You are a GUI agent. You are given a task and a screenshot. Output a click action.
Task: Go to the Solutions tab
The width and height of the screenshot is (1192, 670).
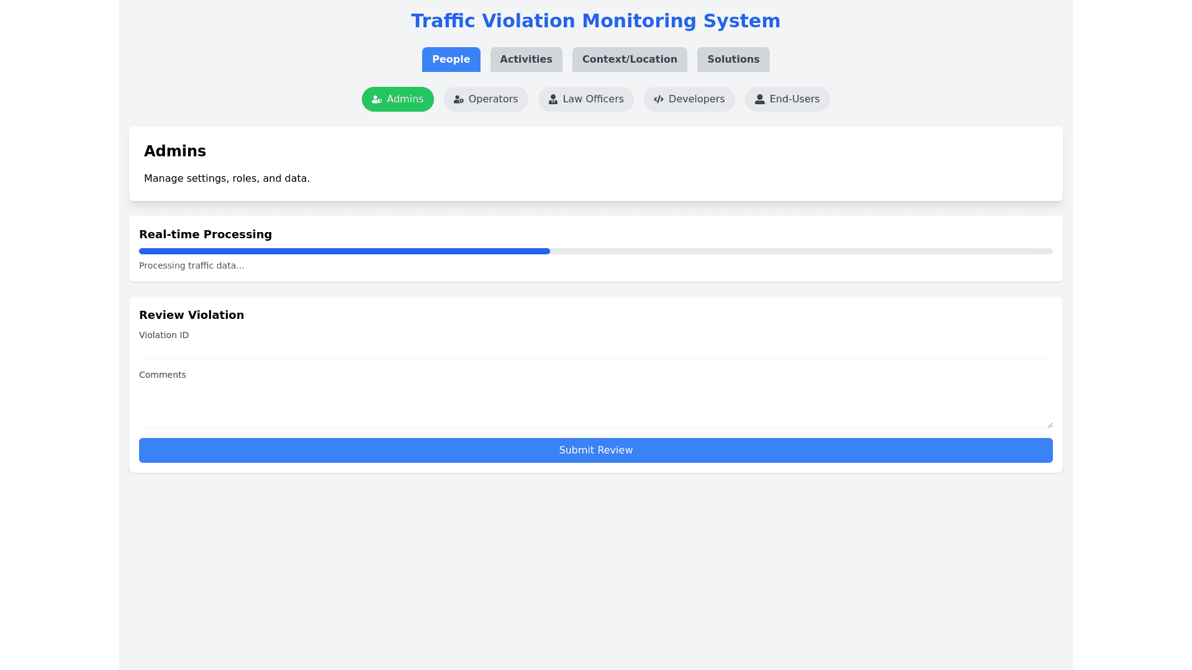click(x=733, y=60)
